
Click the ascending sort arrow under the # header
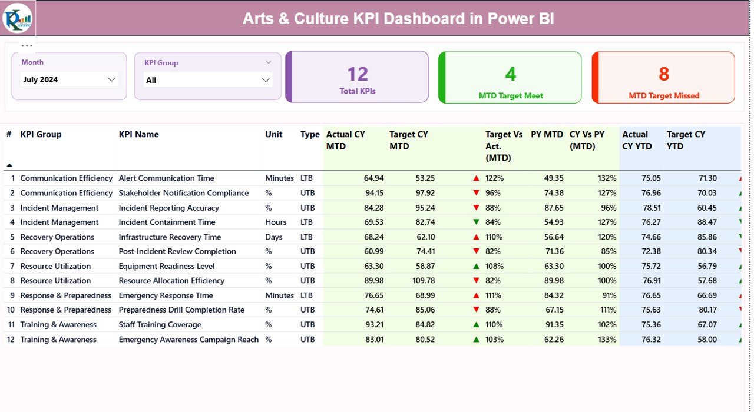(8, 165)
